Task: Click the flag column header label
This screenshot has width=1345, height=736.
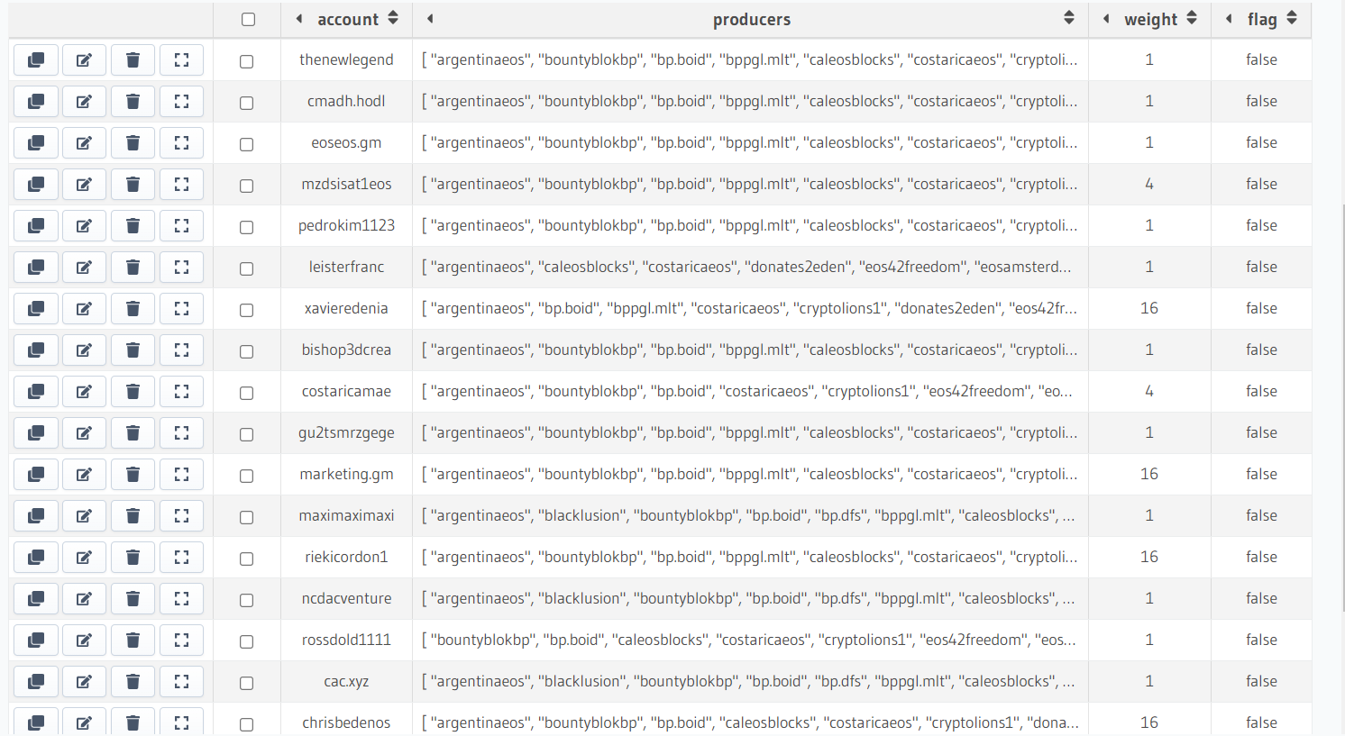Action: pyautogui.click(x=1262, y=20)
